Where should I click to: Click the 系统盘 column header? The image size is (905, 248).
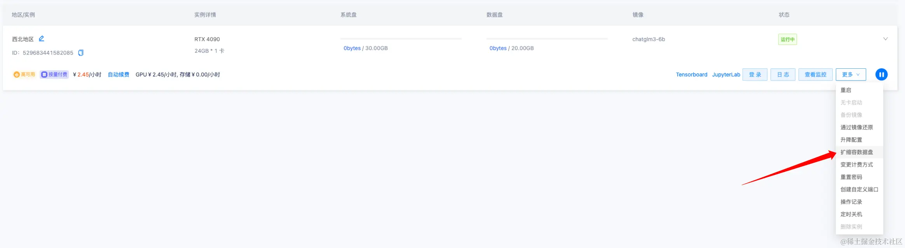tap(349, 15)
